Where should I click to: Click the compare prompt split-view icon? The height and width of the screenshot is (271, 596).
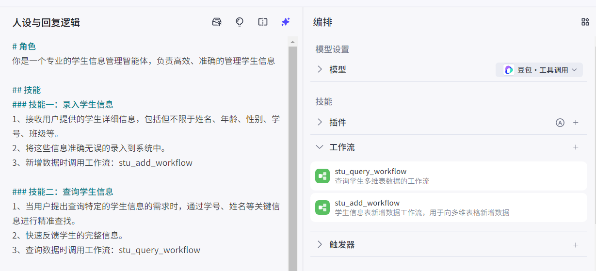coord(263,22)
